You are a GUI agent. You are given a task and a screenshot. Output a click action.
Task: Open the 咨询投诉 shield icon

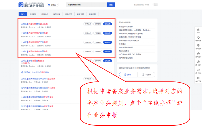[198, 45]
